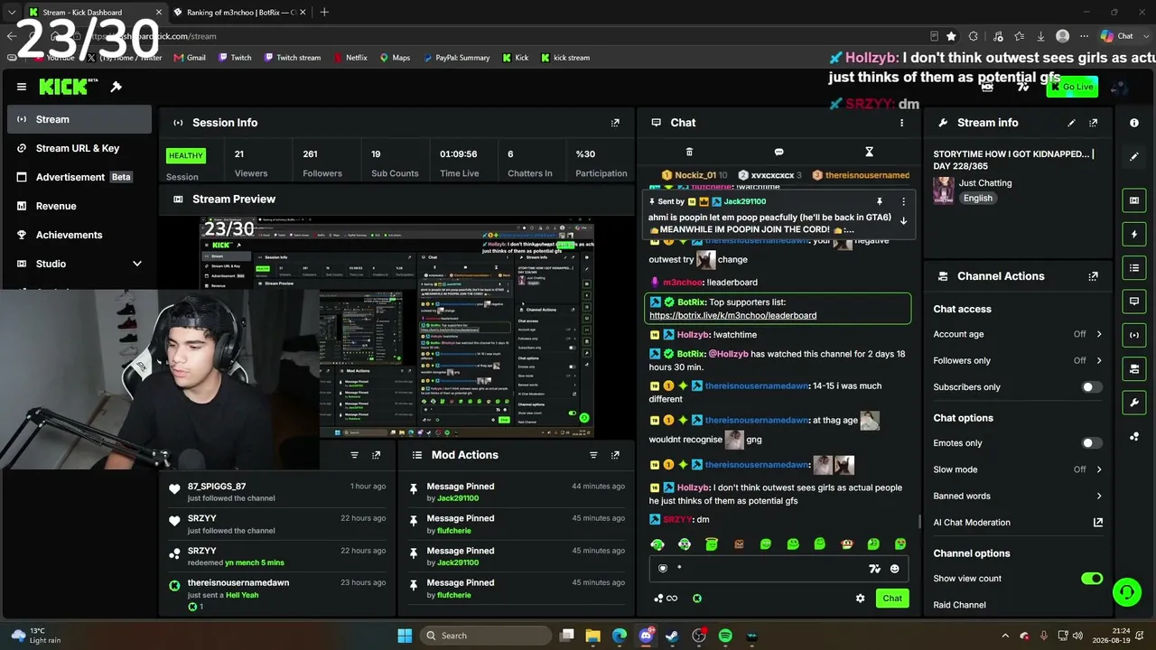This screenshot has height=650, width=1156.
Task: Open the browser tab list dropdown
Action: pyautogui.click(x=12, y=12)
